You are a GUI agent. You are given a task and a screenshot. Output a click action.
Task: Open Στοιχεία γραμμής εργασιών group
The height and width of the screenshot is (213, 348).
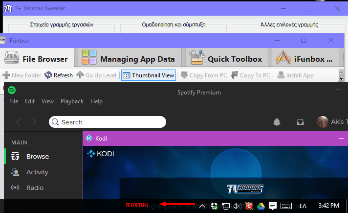pyautogui.click(x=62, y=24)
